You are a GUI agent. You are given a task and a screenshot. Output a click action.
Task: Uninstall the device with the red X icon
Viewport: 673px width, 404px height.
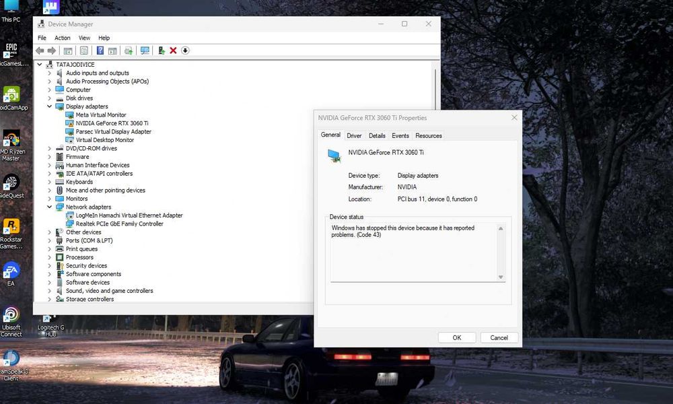coord(174,50)
